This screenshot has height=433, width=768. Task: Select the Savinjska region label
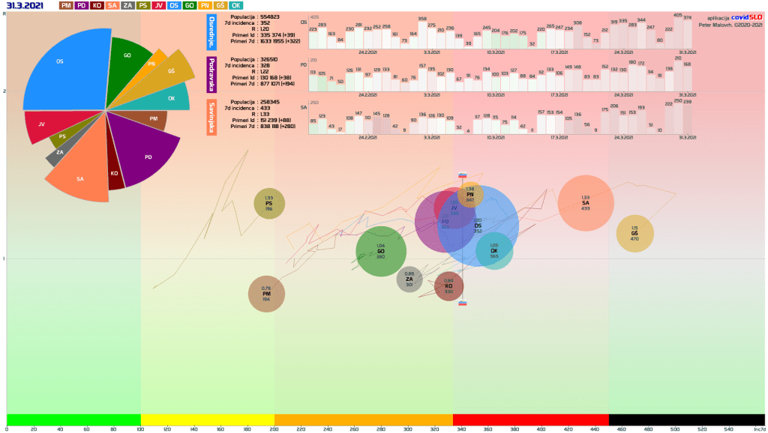click(x=211, y=118)
